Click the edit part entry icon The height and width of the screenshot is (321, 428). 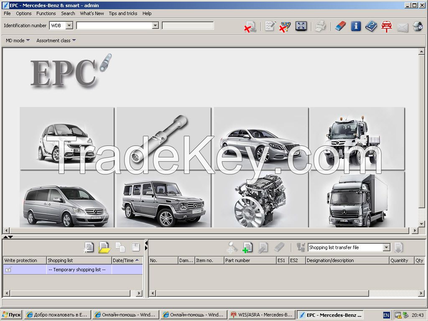(x=263, y=247)
